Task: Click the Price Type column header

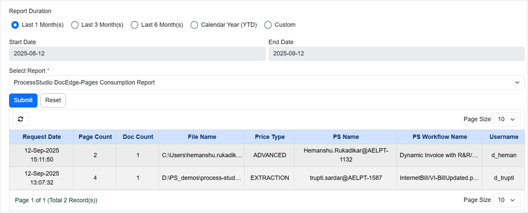Action: (270, 137)
